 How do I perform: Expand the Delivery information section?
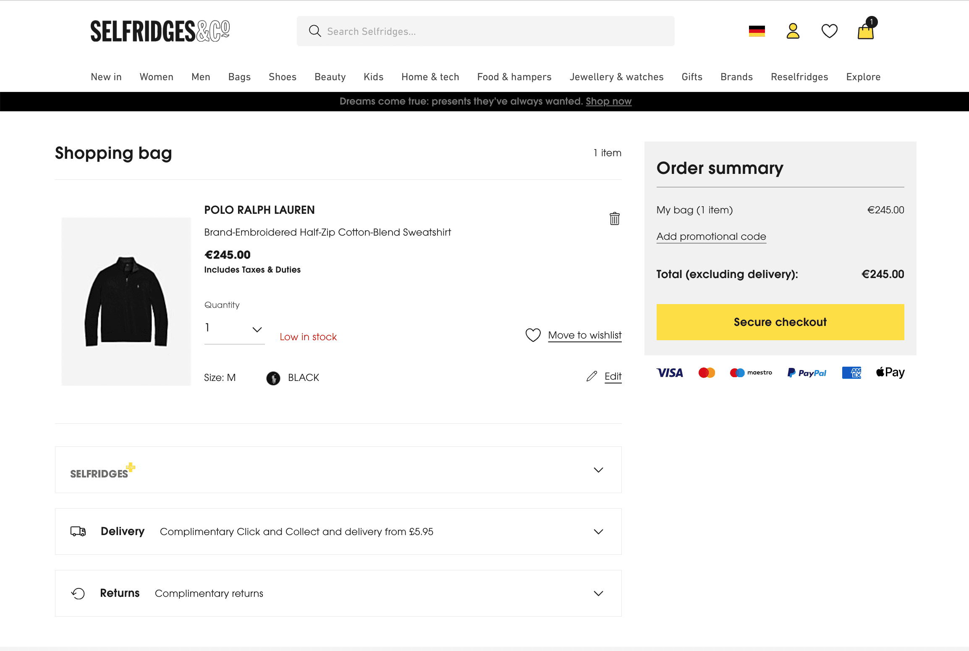pos(598,532)
